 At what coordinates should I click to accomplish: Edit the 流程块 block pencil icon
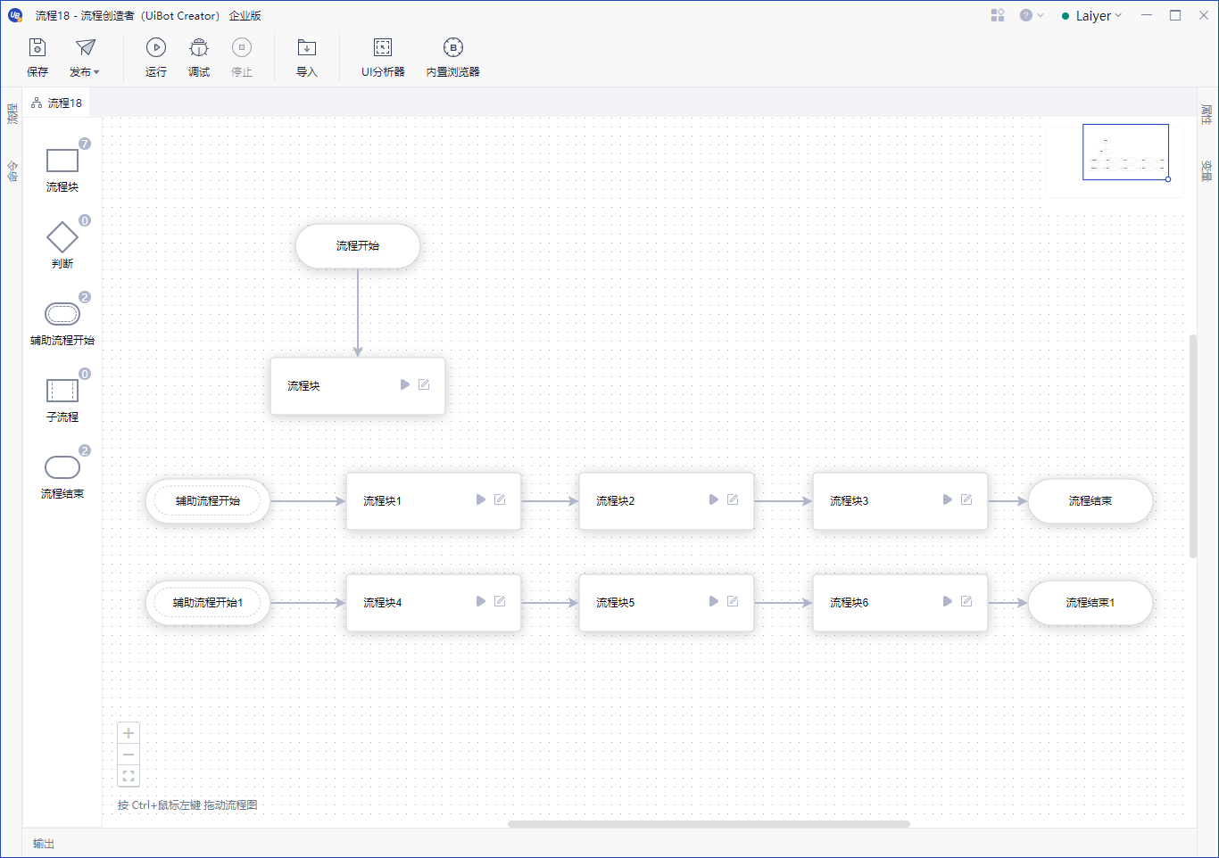424,384
